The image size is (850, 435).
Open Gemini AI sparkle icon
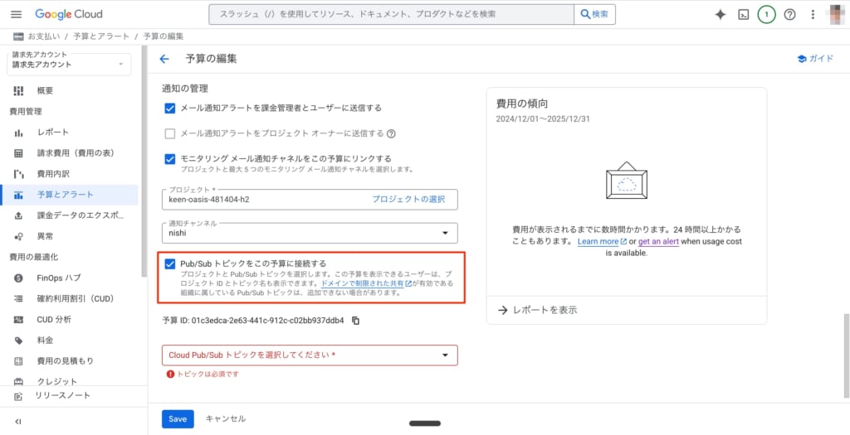point(720,15)
